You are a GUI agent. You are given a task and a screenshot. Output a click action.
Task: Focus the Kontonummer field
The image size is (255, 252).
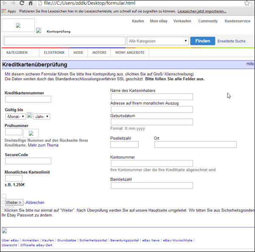point(152,163)
